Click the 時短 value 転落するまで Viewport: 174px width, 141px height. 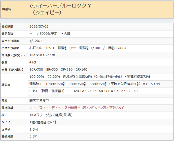tap(39, 101)
